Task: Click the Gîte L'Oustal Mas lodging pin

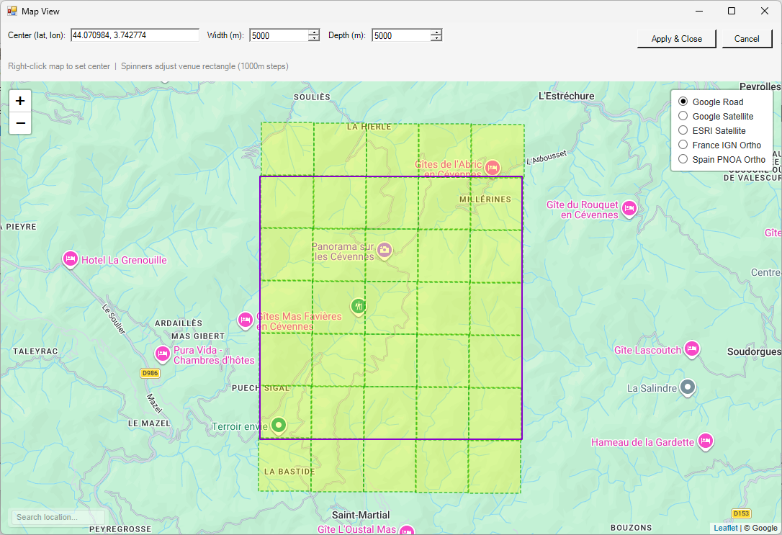Action: pos(407,531)
